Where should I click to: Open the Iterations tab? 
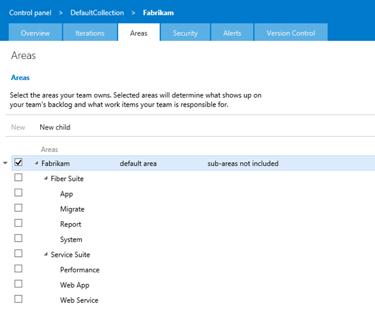click(90, 33)
